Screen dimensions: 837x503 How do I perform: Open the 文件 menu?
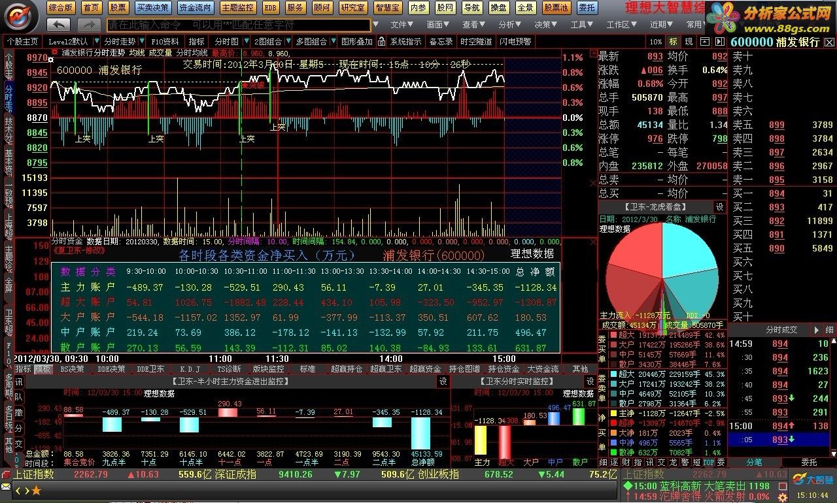pos(401,25)
